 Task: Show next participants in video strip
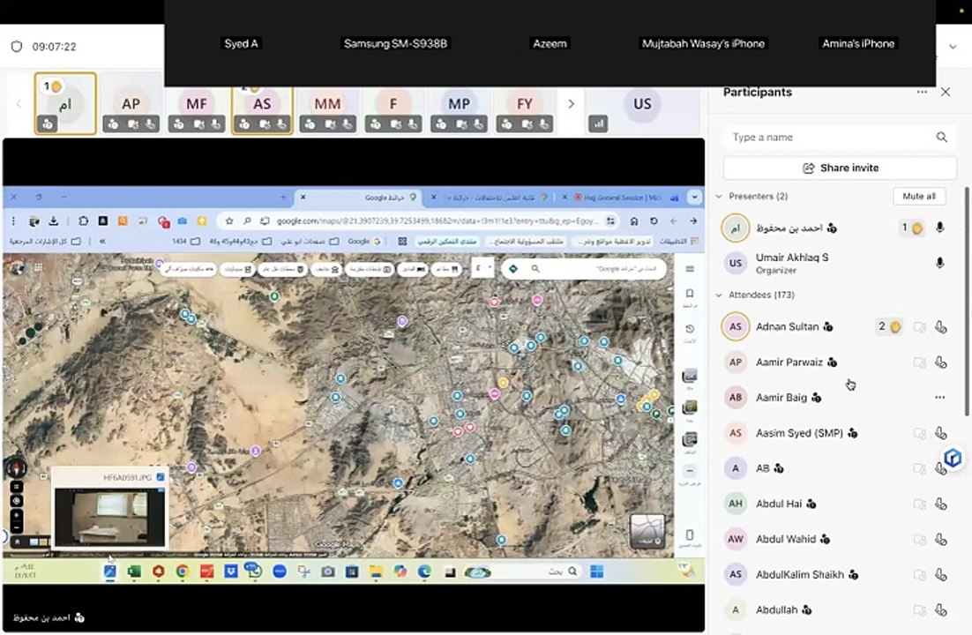[x=571, y=103]
